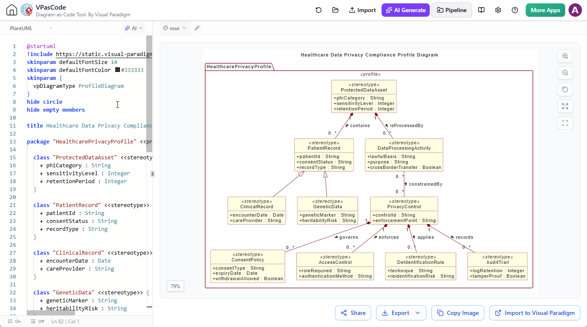The image size is (587, 327).
Task: Enter fullscreen diagram view
Action: click(x=565, y=123)
